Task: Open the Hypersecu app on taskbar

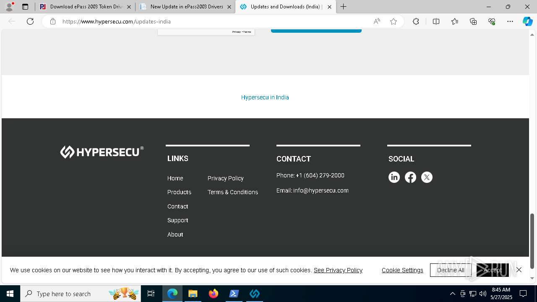Action: (x=255, y=294)
